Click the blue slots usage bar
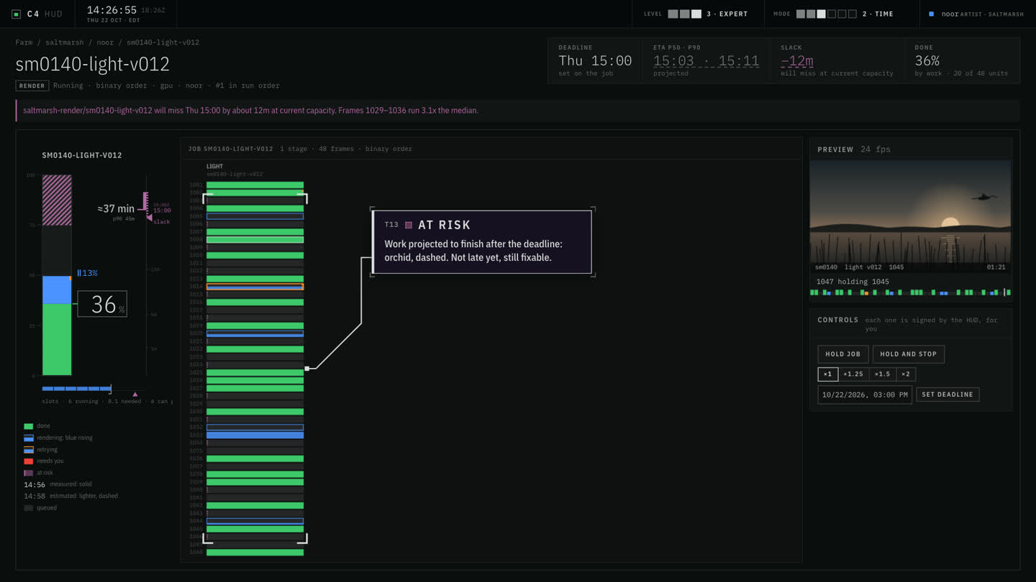The height and width of the screenshot is (582, 1036). tap(76, 389)
